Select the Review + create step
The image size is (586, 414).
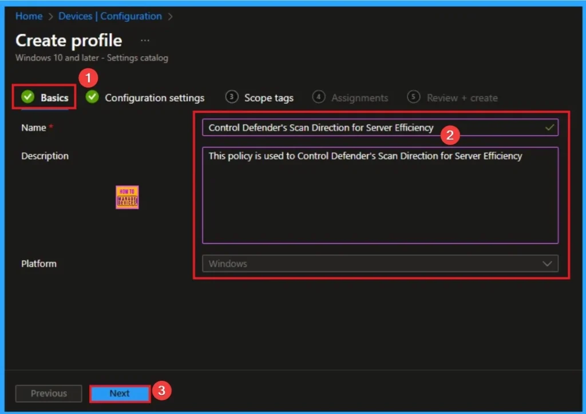click(462, 97)
